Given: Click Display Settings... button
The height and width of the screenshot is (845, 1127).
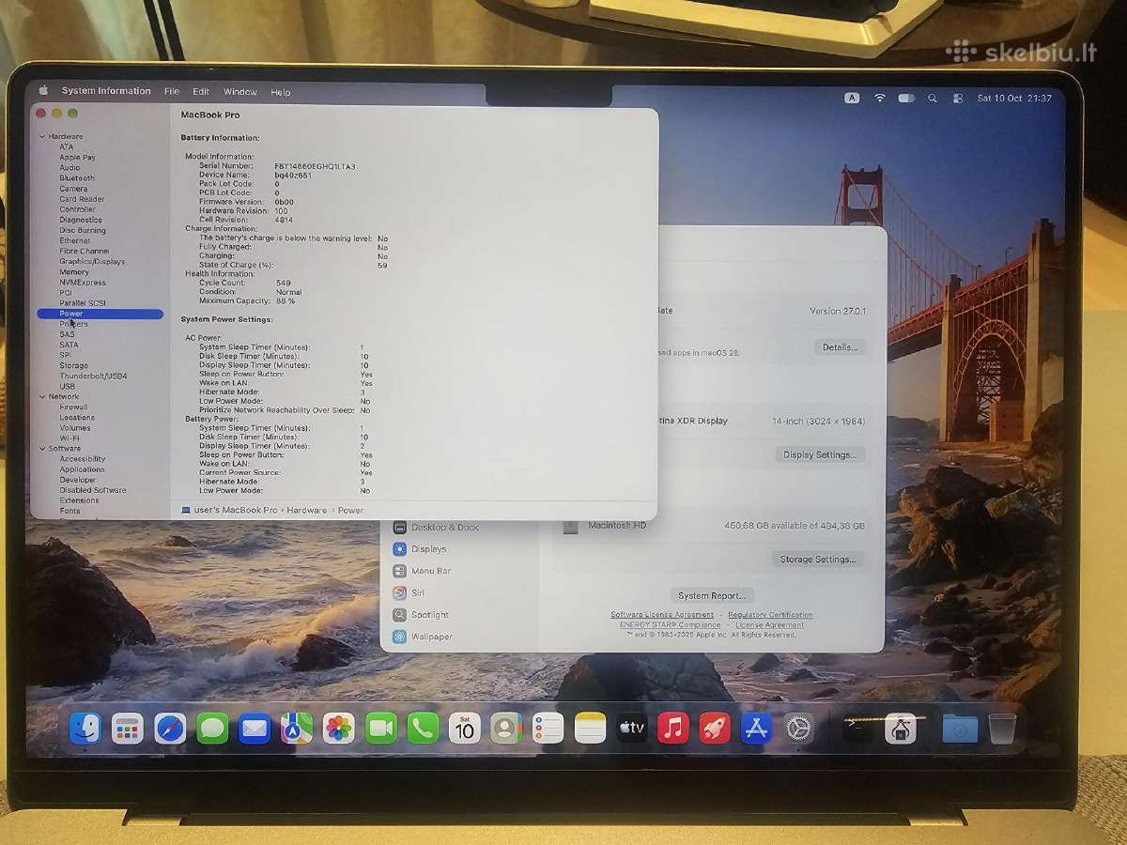Looking at the screenshot, I should coord(820,454).
